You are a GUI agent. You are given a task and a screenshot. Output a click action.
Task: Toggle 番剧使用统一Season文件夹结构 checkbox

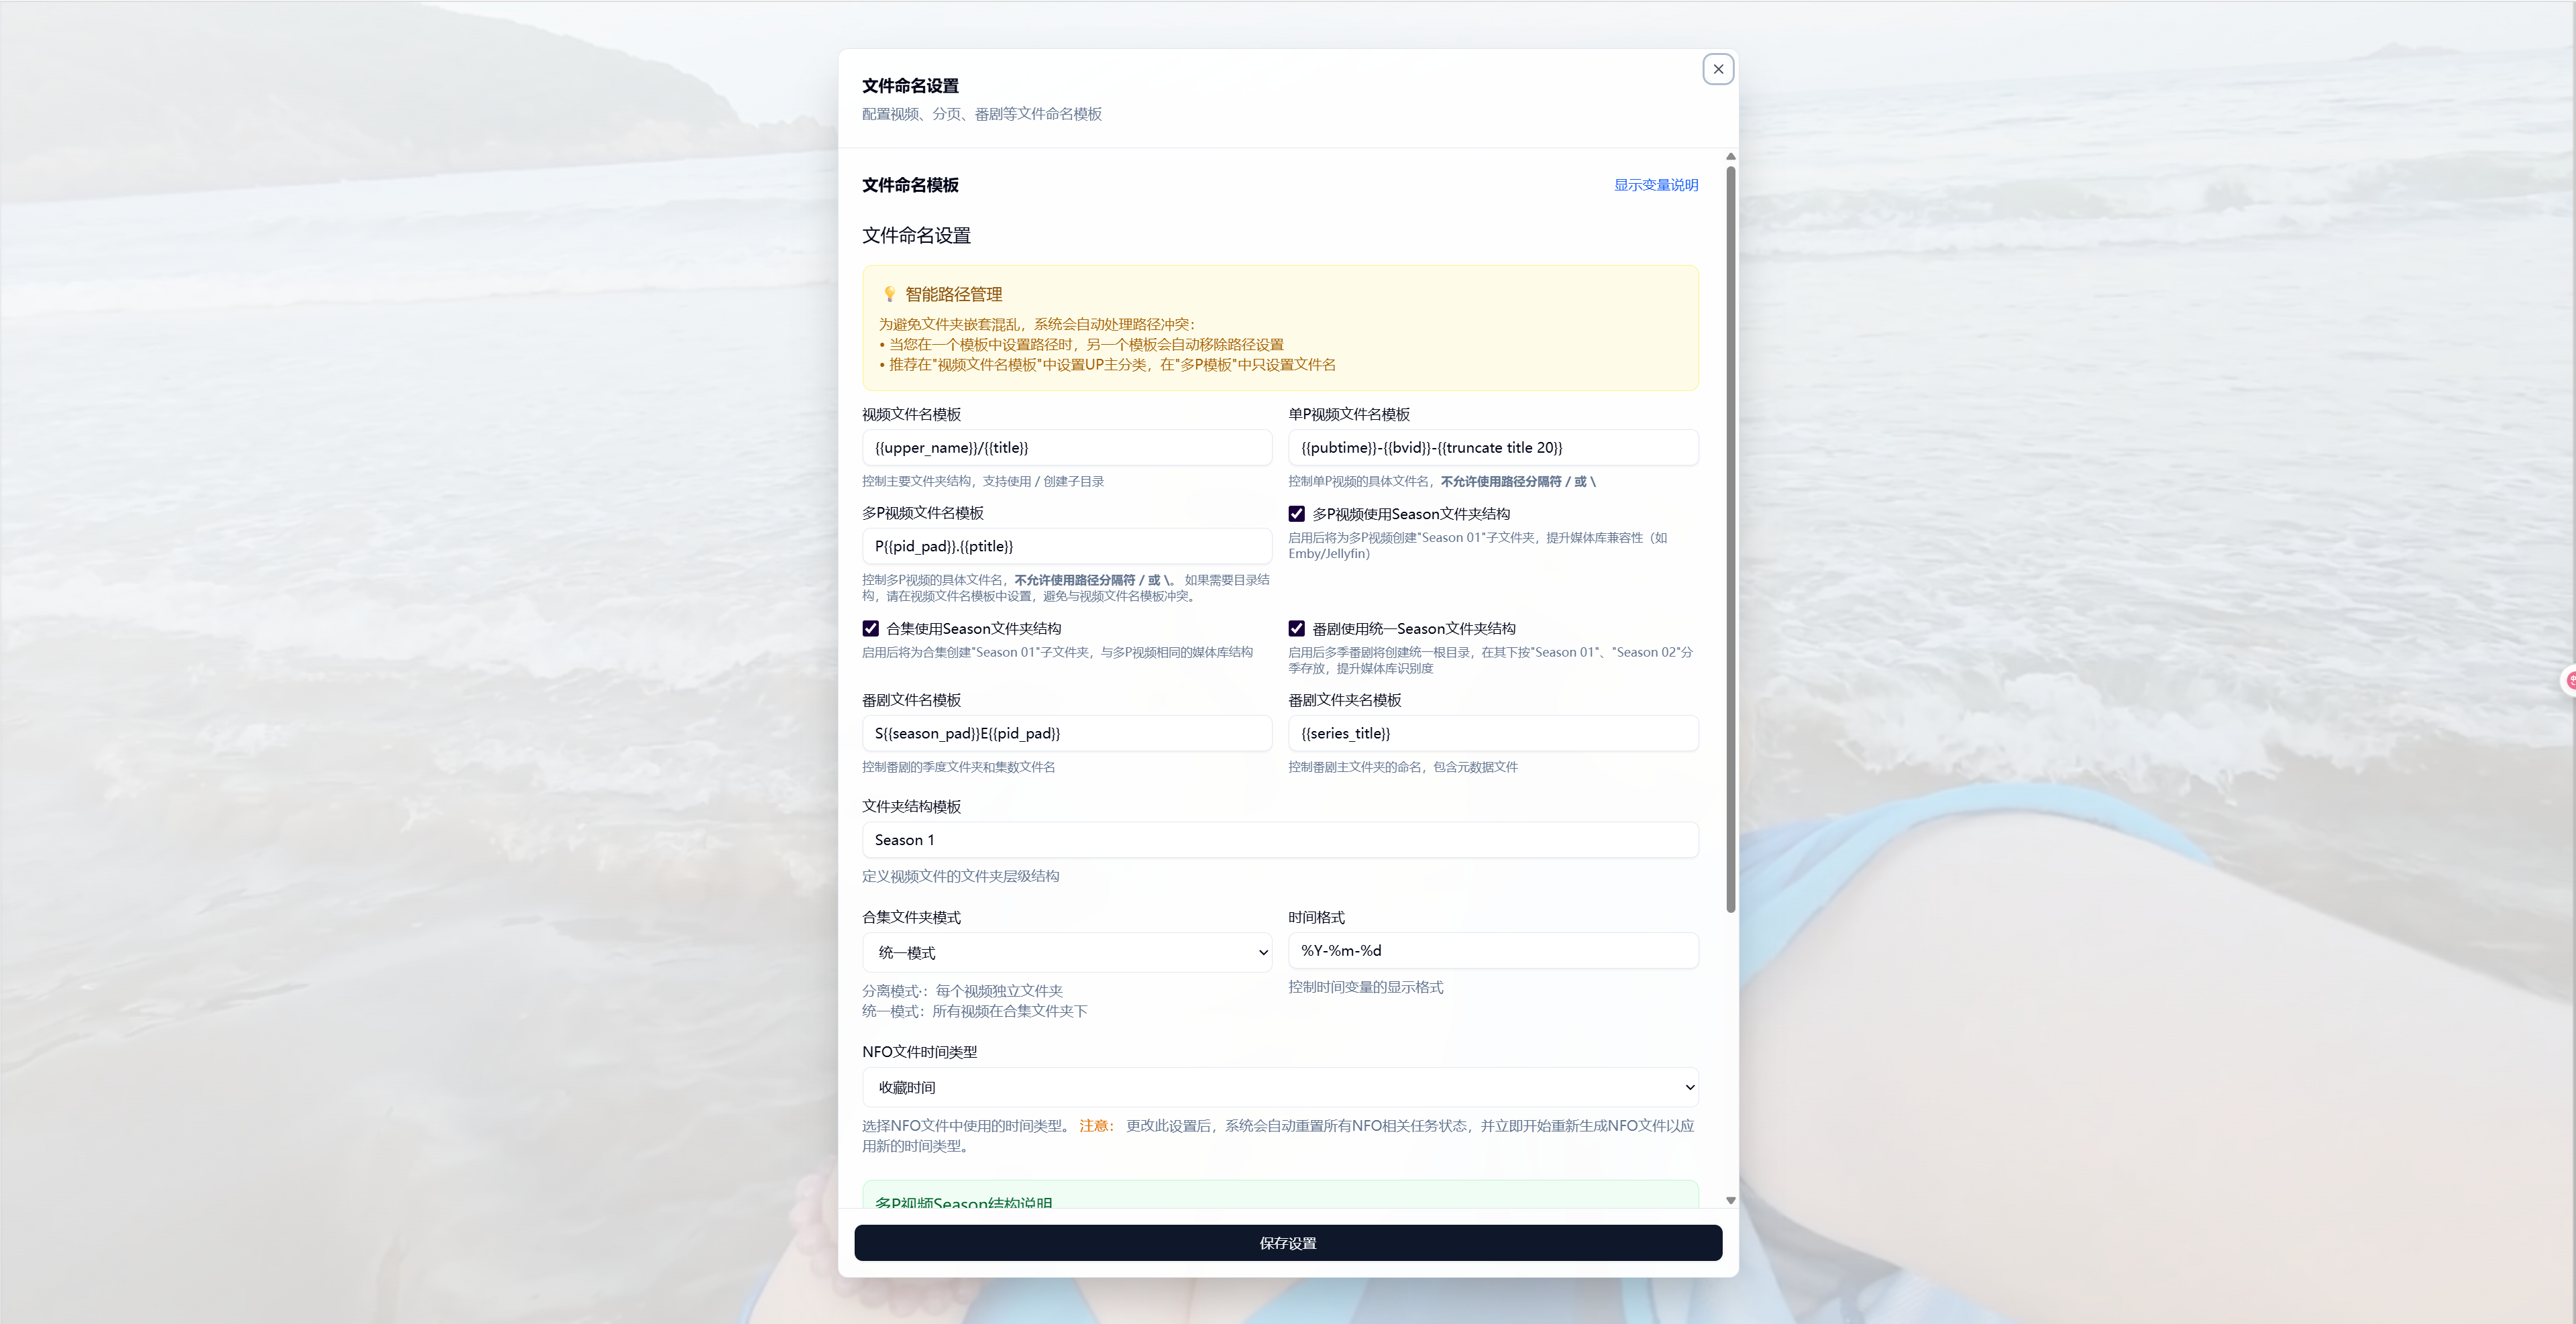(x=1296, y=629)
